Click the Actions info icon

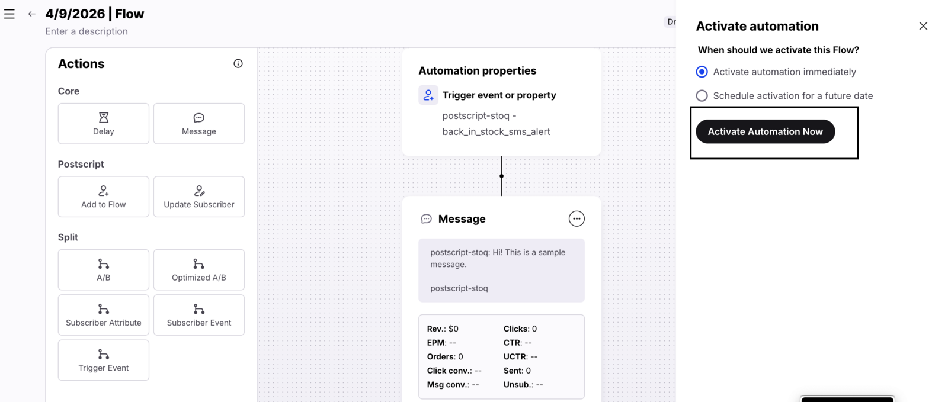(x=238, y=63)
